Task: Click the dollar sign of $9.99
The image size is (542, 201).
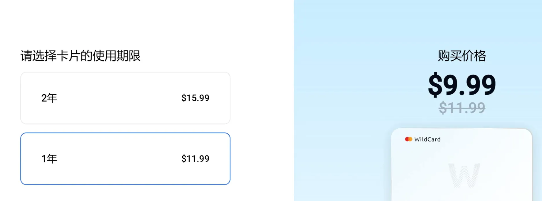Action: [435, 85]
